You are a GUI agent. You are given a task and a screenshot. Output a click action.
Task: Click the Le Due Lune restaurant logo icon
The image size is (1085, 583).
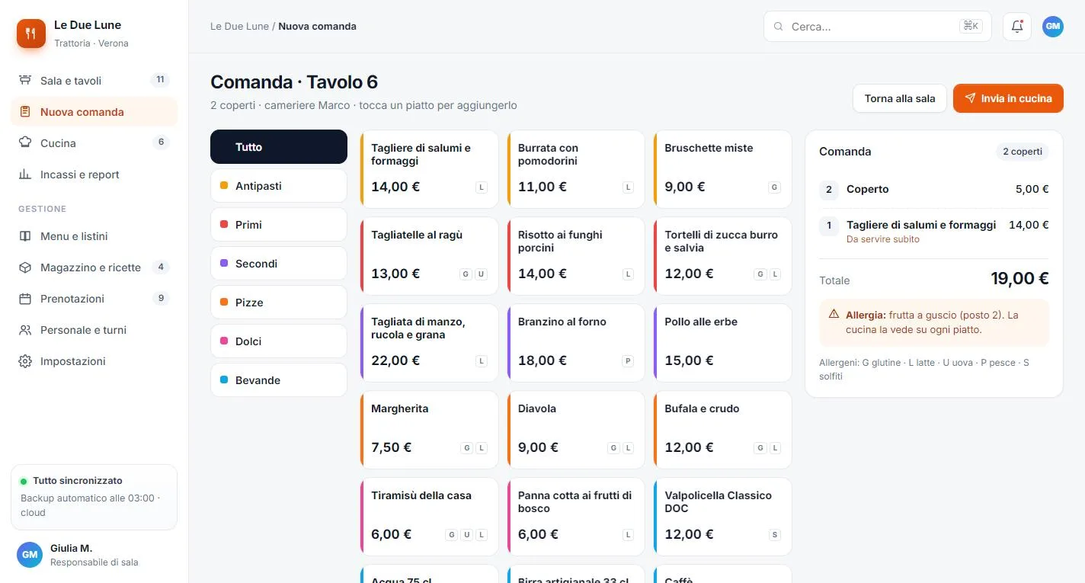(x=31, y=34)
